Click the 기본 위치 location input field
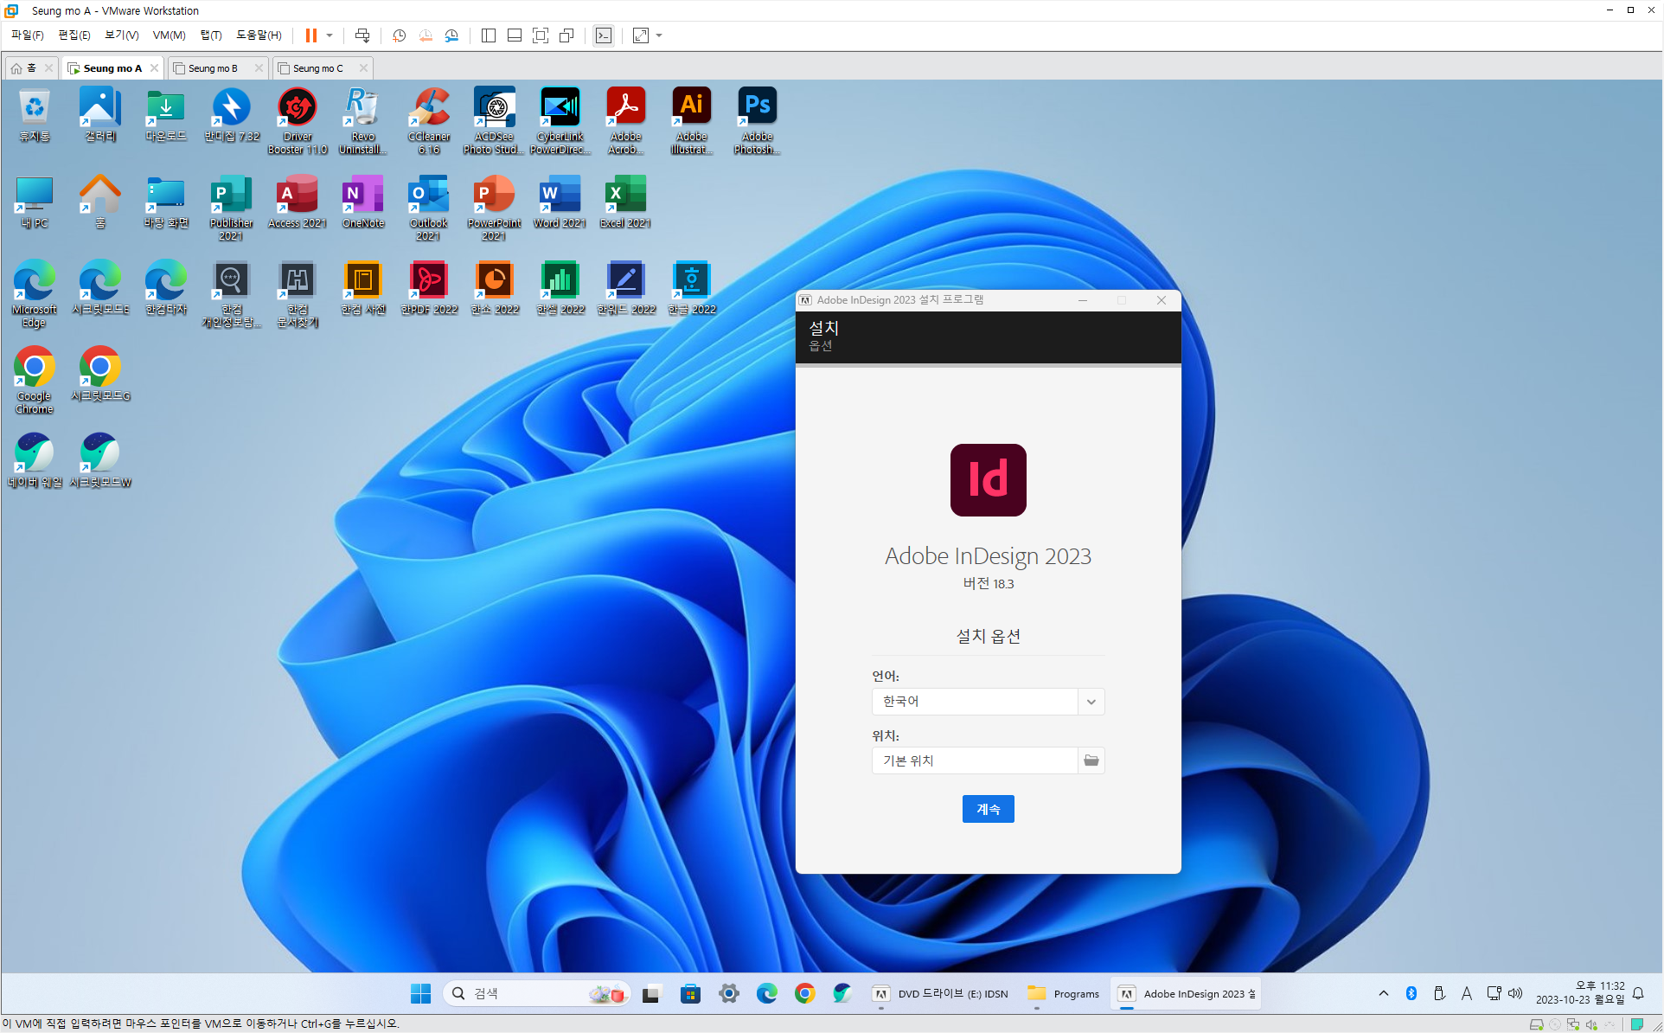Screen dimensions: 1664x1033 974,760
